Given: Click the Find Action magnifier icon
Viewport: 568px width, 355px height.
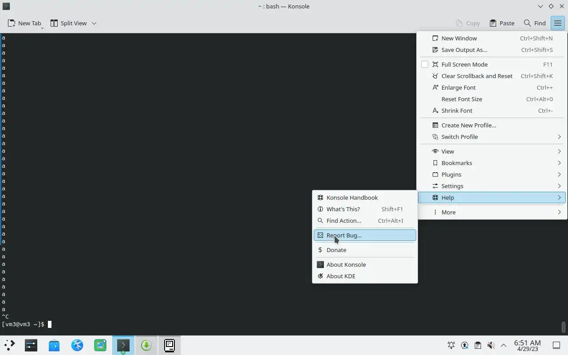Looking at the screenshot, I should [320, 221].
